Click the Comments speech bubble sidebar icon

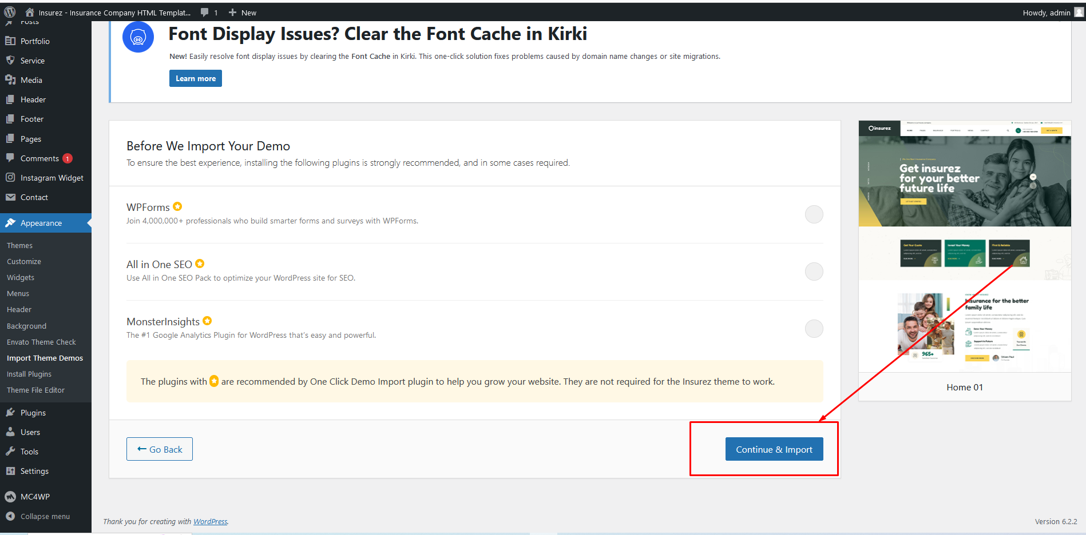coord(10,158)
